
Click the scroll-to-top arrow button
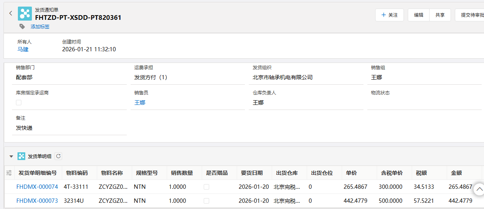click(478, 189)
